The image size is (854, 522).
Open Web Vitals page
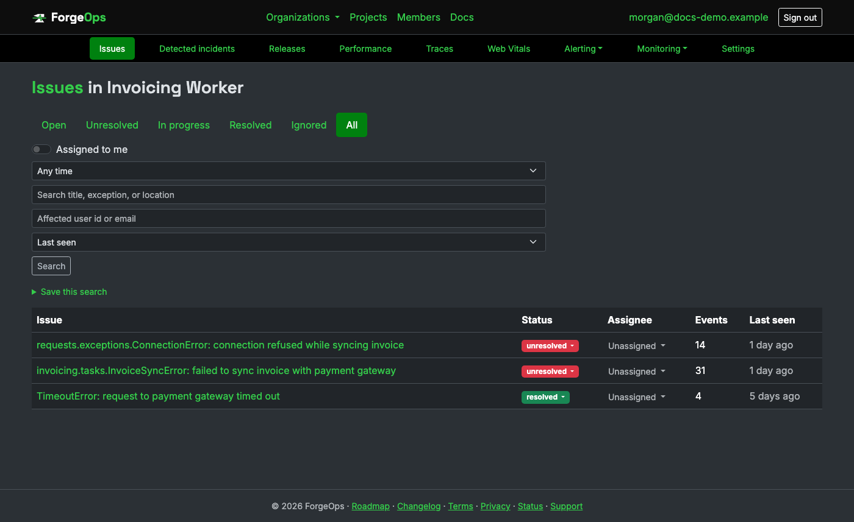pyautogui.click(x=509, y=49)
